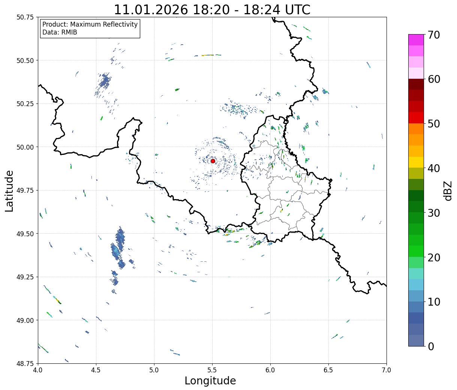
Task: Click the 48.75 latitude tick label
Action: (x=25, y=364)
